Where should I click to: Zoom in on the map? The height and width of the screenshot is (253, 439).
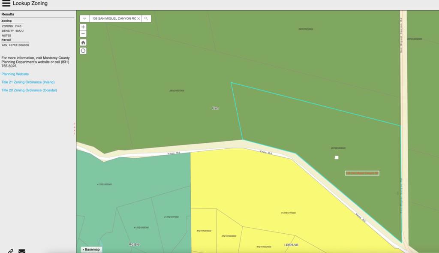[x=83, y=27]
